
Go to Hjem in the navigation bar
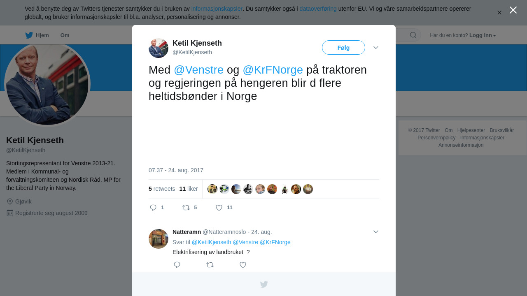pyautogui.click(x=37, y=35)
